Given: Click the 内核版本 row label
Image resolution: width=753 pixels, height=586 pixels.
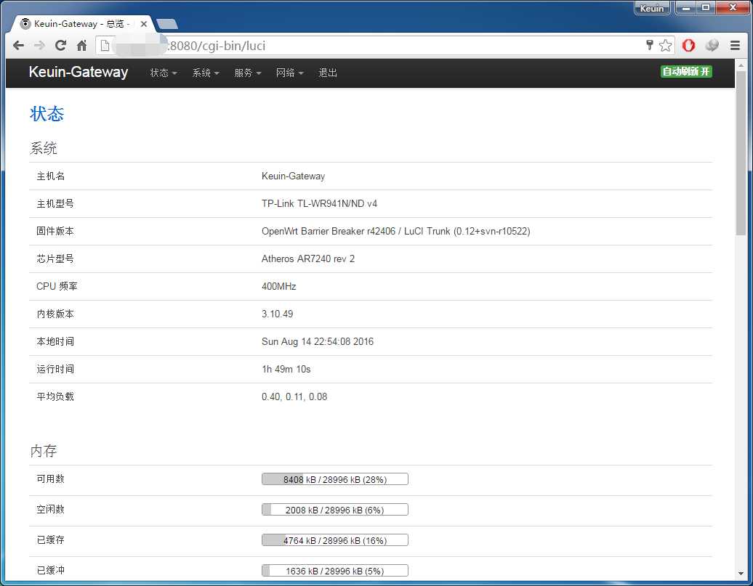Looking at the screenshot, I should (55, 314).
